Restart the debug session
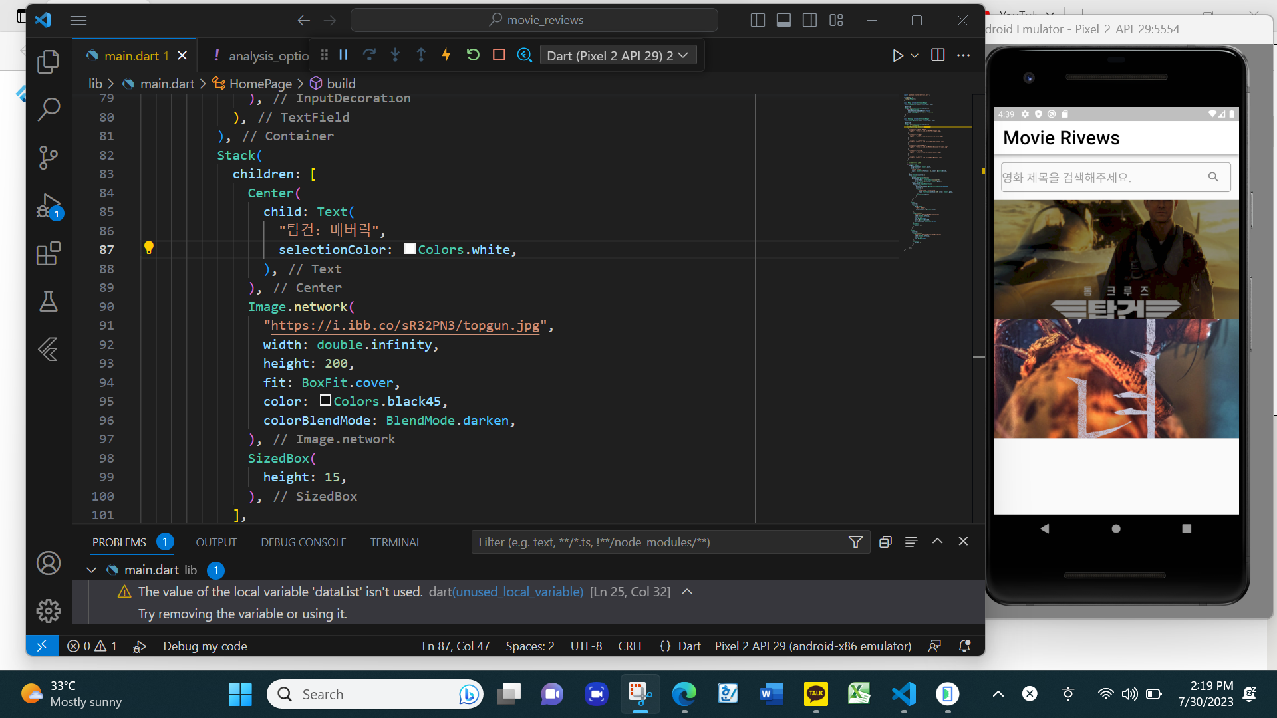The height and width of the screenshot is (718, 1277). (x=473, y=55)
